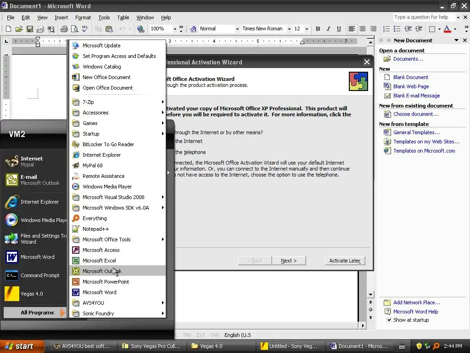
Task: Launch Microsoft PowerPoint from programs list
Action: (x=117, y=282)
